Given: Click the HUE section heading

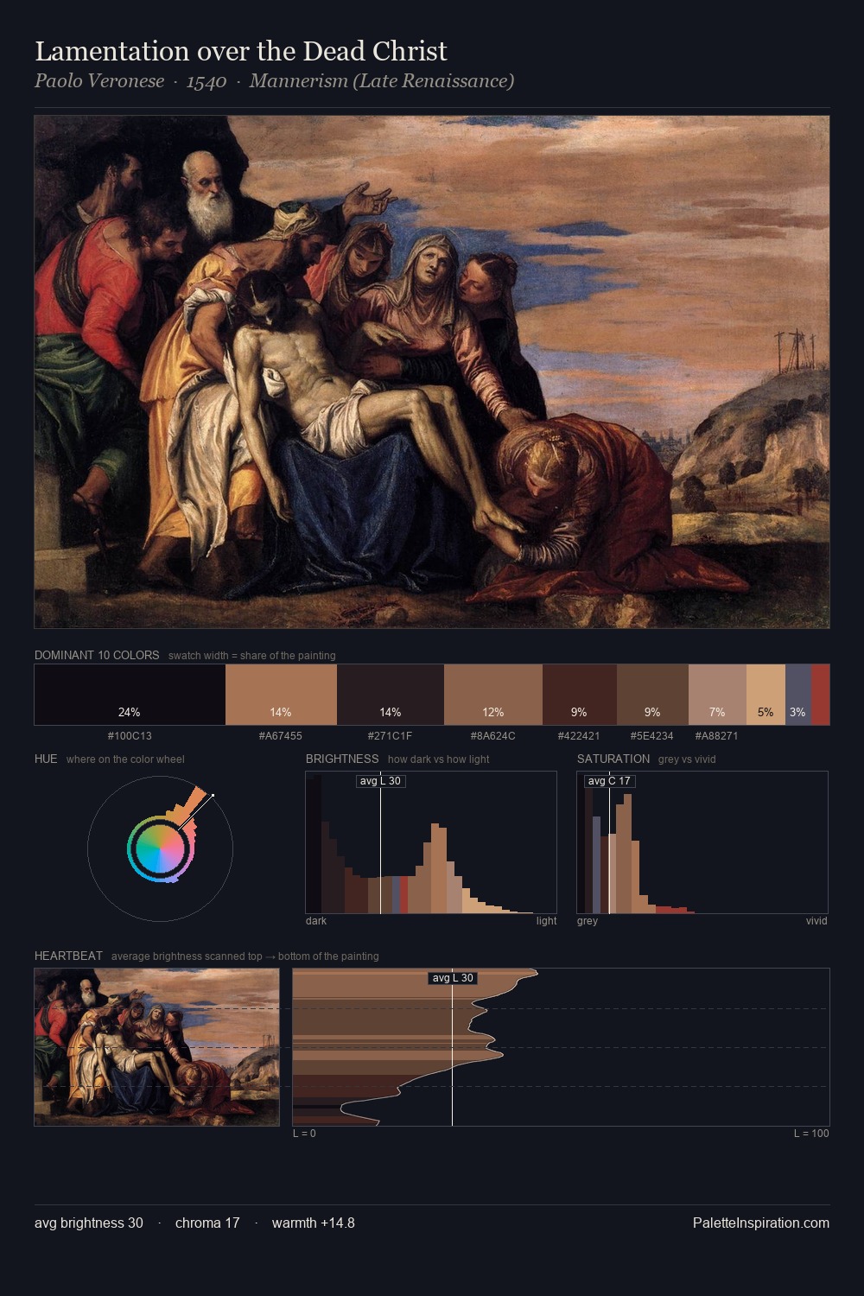Looking at the screenshot, I should pyautogui.click(x=46, y=759).
